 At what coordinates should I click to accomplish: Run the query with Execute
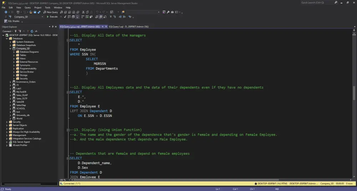click(52, 17)
